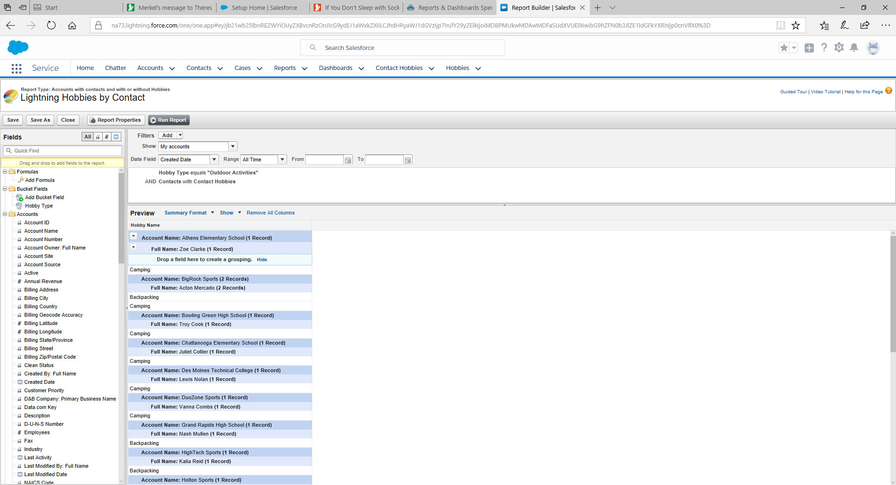Open the Summary Format dropdown

tap(189, 213)
